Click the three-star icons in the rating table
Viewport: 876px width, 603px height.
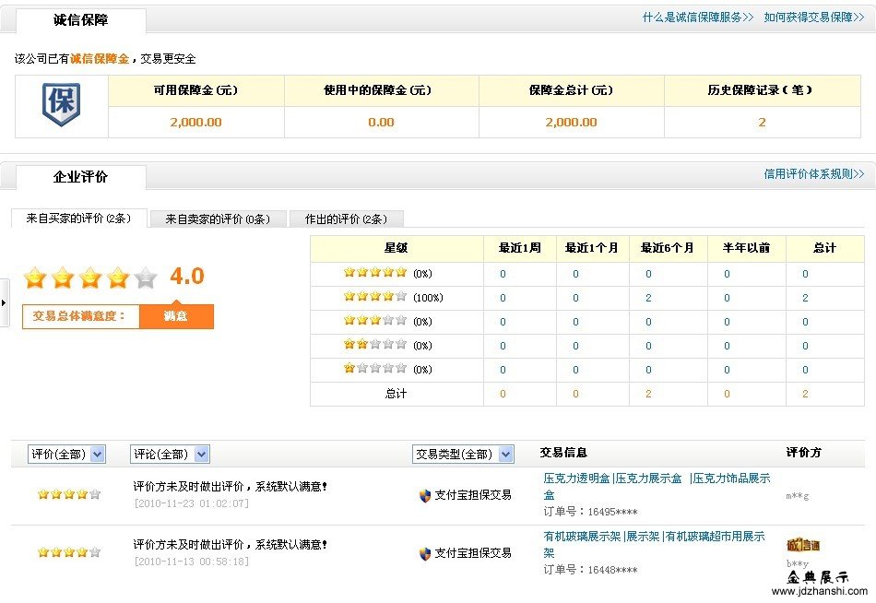(x=375, y=321)
